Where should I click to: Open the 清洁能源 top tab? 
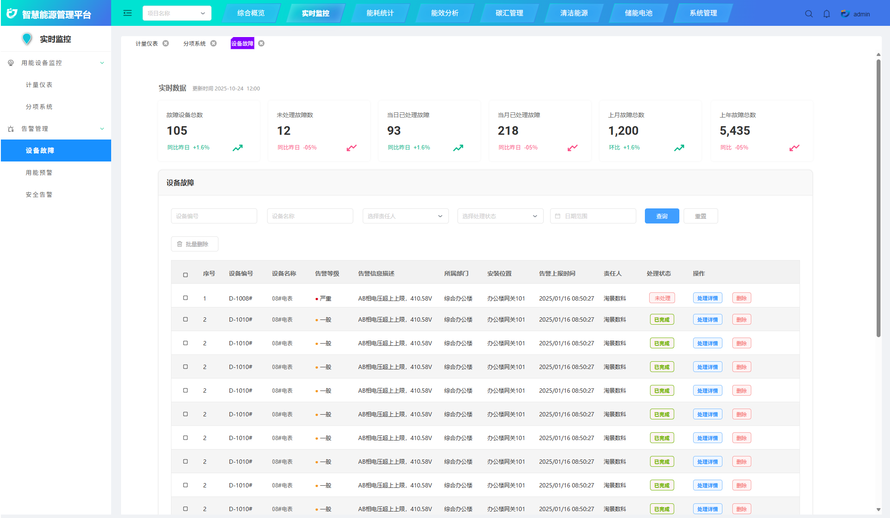[574, 13]
